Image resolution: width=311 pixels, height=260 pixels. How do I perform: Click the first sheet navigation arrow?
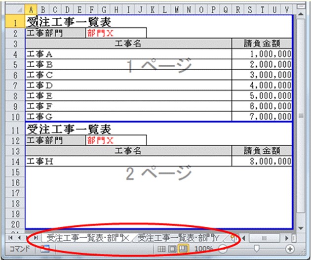(11, 238)
